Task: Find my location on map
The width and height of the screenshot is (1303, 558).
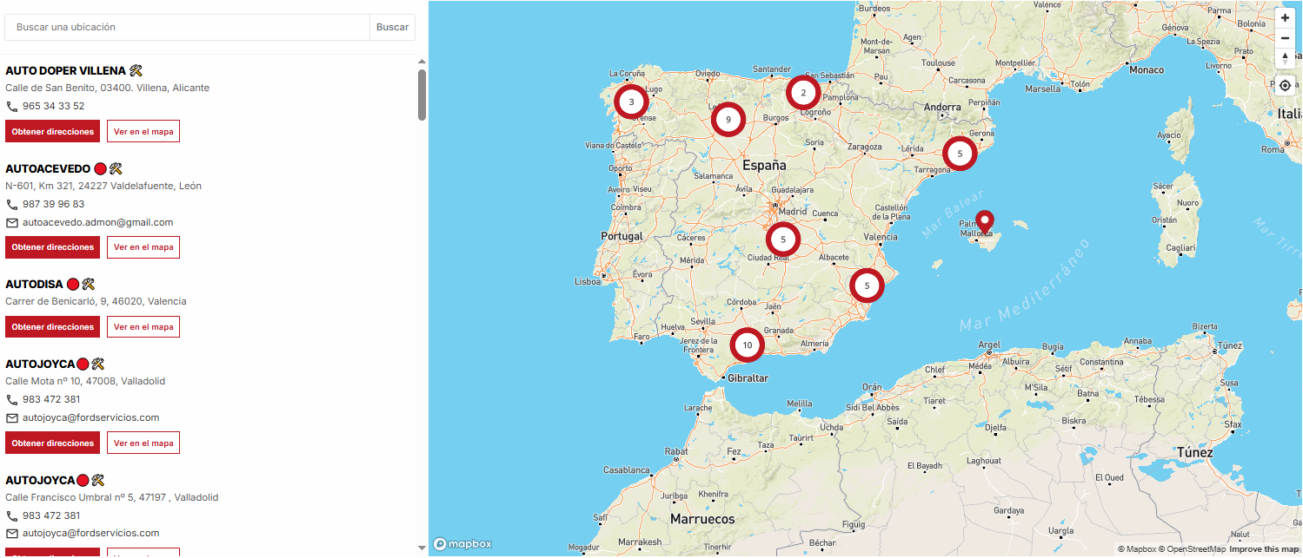Action: point(1285,85)
